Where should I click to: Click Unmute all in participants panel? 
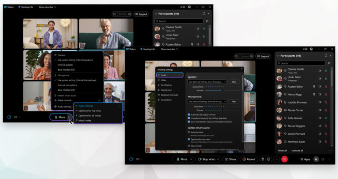[297, 150]
